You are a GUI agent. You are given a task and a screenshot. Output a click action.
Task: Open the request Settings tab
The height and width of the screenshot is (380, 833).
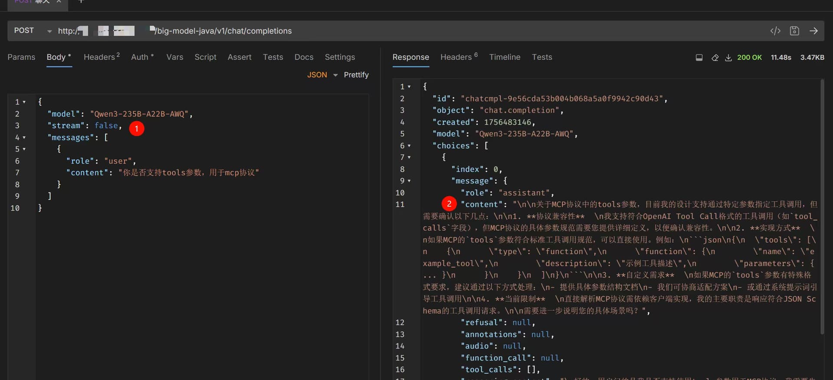(340, 57)
